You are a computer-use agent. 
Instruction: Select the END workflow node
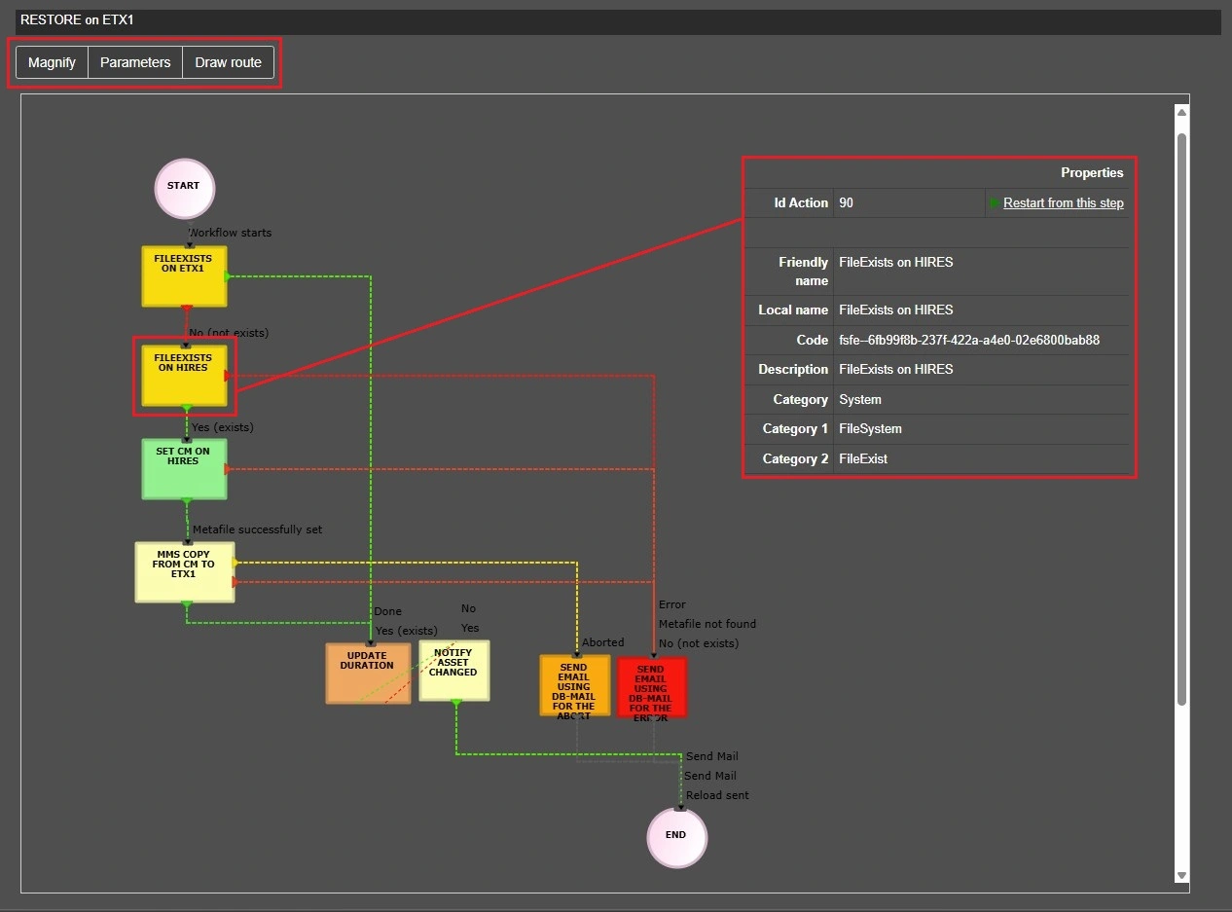click(x=676, y=836)
